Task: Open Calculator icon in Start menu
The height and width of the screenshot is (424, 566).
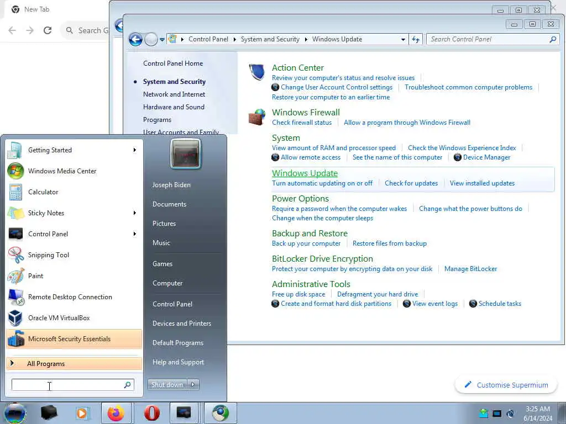Action: pos(15,192)
